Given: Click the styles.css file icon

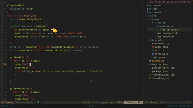Looking at the screenshot, I should [153, 54].
